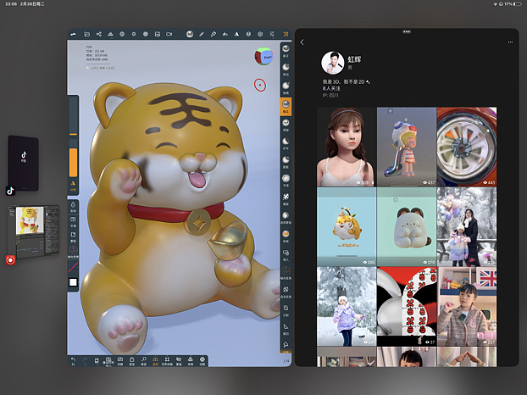This screenshot has width=527, height=395.
Task: Open the Painting brush settings icon
Action: (x=214, y=34)
